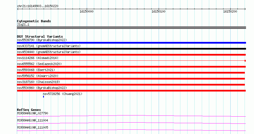The width and height of the screenshot is (254, 134).
Task: Click the small red nsv1114266 block at right end
Action: coord(245,61)
